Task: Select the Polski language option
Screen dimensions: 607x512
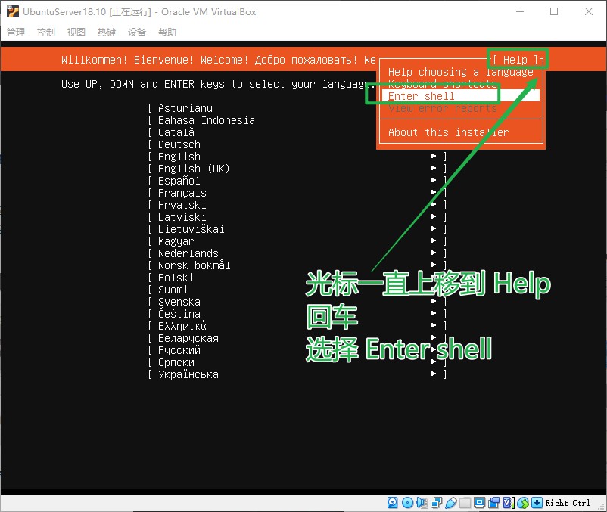Action: pos(175,278)
